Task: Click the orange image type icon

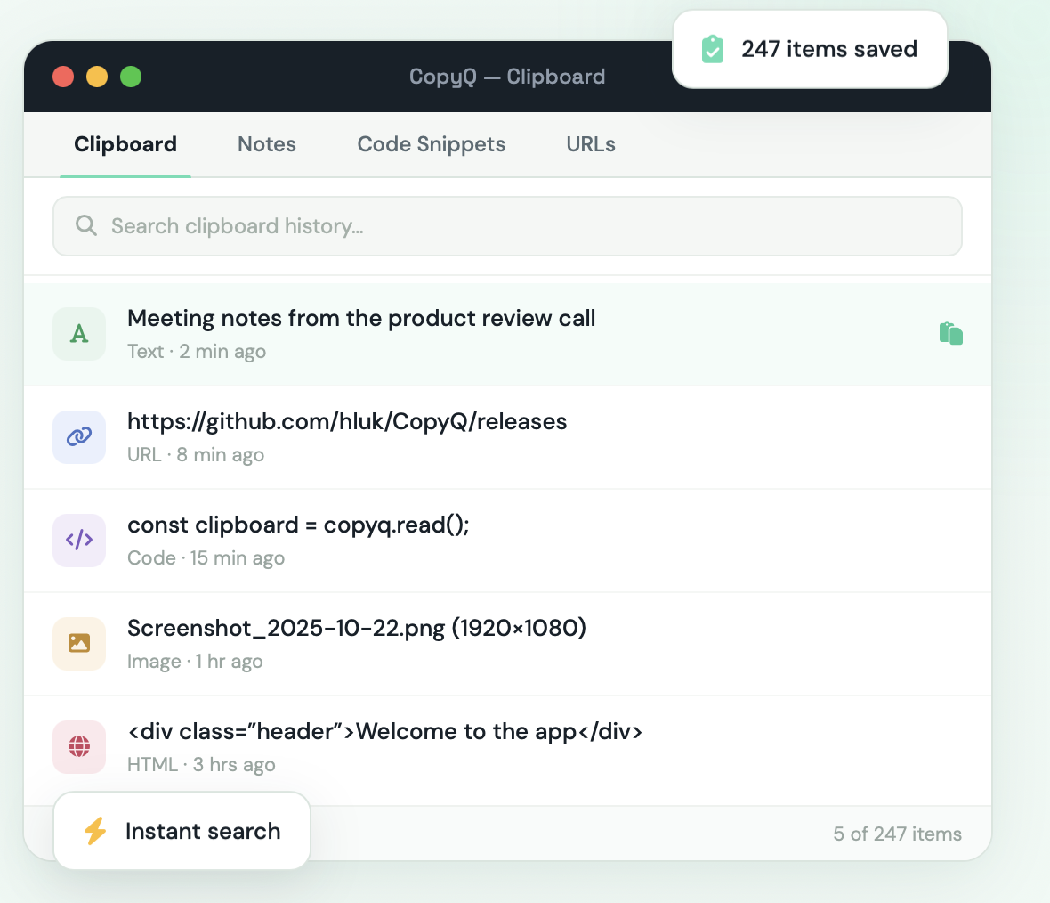Action: click(x=79, y=644)
